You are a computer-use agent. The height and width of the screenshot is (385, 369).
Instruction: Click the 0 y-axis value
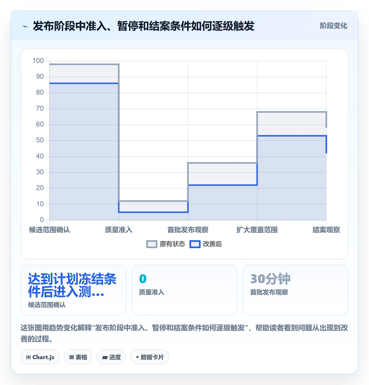tap(42, 220)
